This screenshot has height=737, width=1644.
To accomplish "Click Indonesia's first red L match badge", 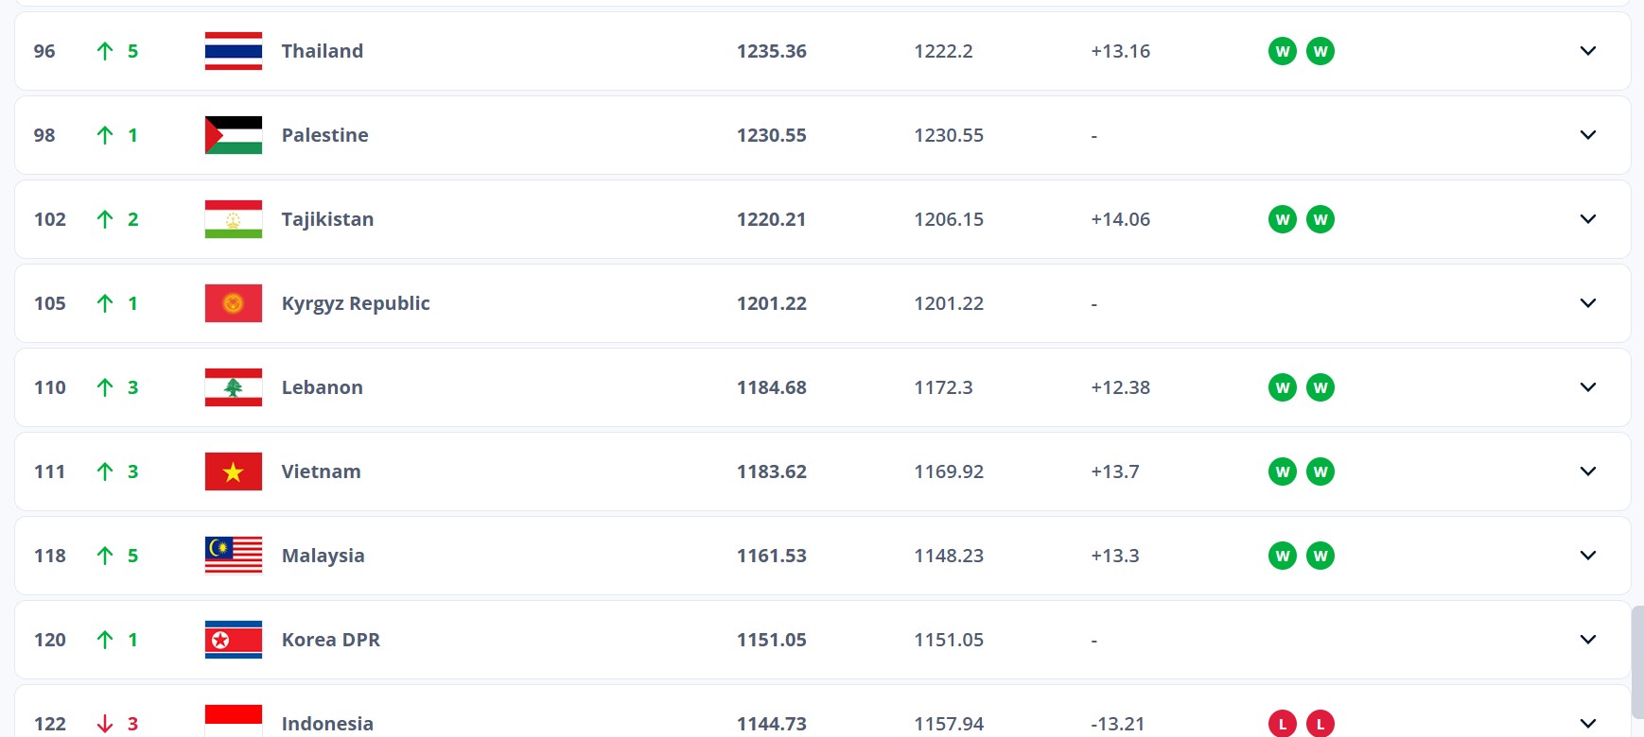I will 1282,725.
